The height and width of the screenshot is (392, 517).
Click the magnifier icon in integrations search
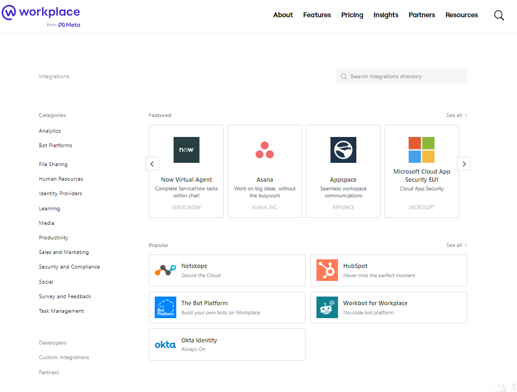pyautogui.click(x=343, y=77)
